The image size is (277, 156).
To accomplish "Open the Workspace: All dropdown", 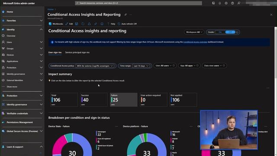I will click(194, 32).
